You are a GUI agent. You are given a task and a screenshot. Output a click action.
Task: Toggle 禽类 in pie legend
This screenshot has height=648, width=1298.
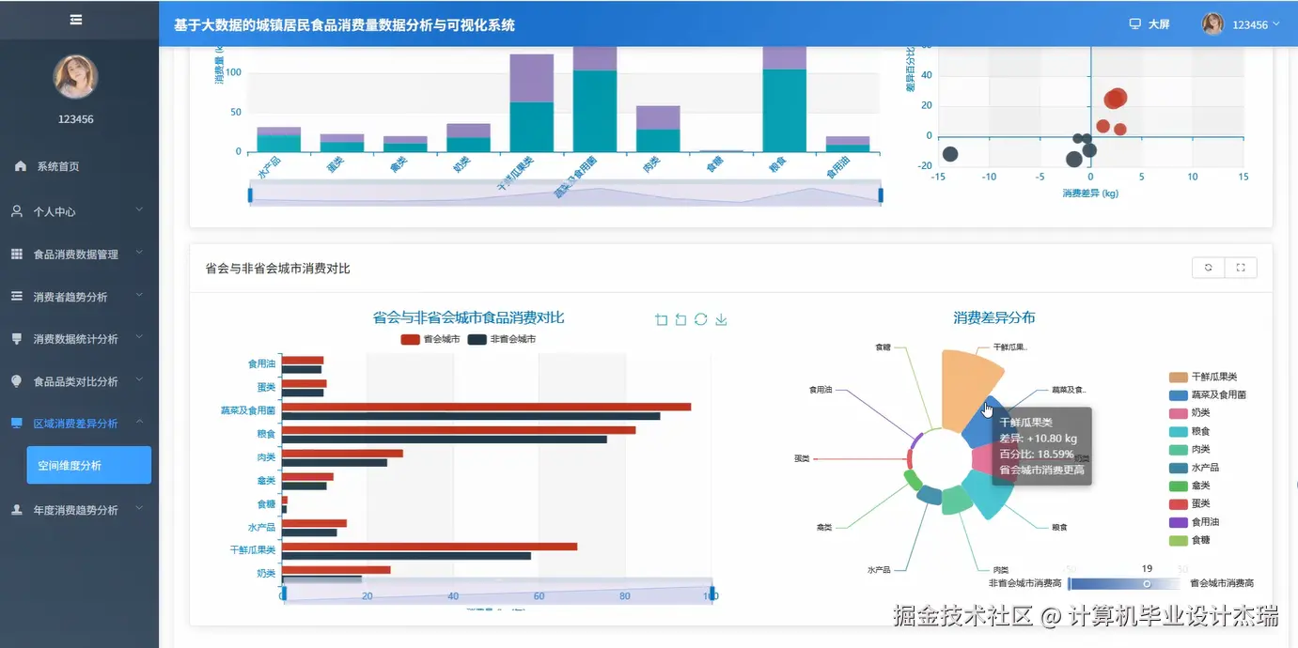pyautogui.click(x=1189, y=486)
